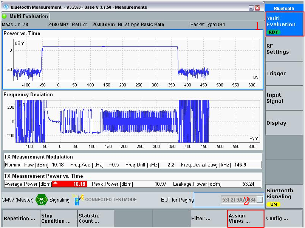Open the Repetition settings

pyautogui.click(x=21, y=218)
